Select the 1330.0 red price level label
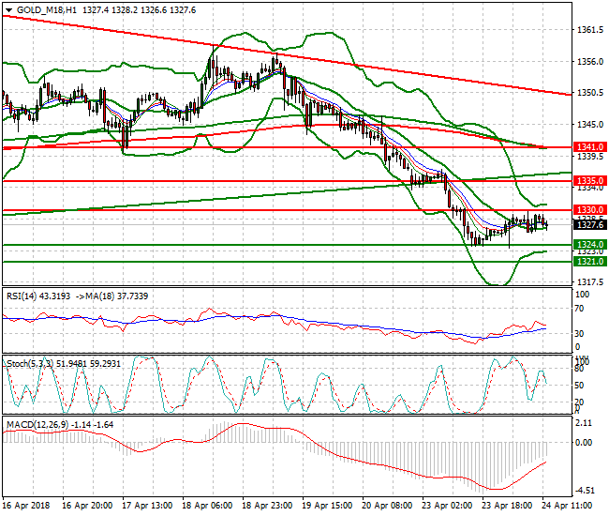This screenshot has width=609, height=516. coord(590,210)
